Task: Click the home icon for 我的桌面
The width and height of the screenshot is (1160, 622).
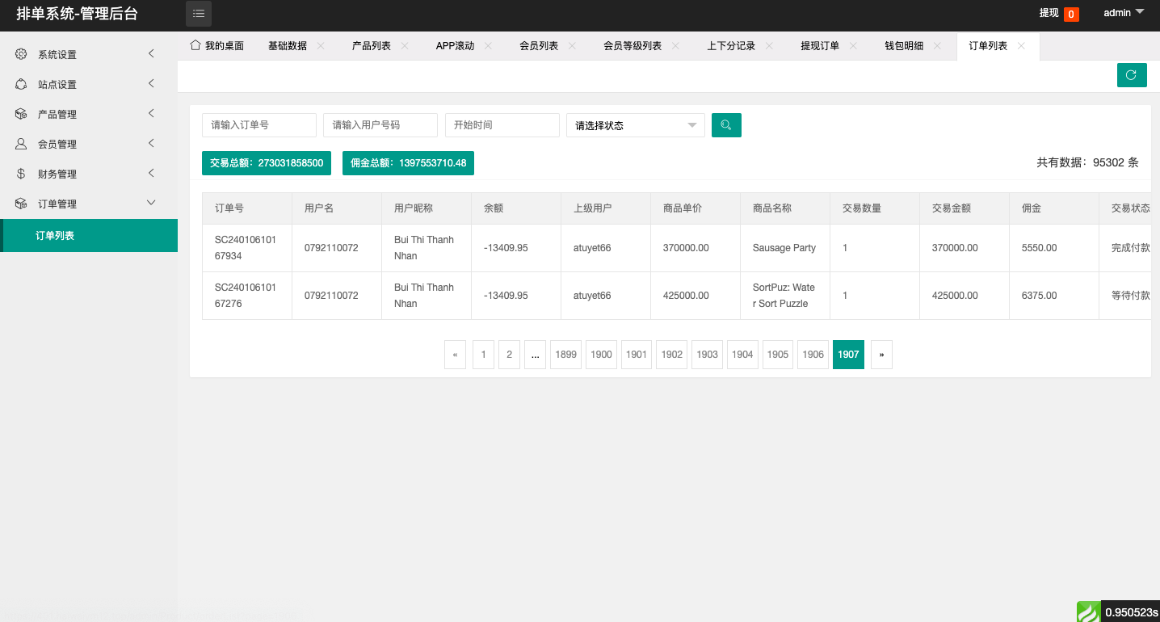Action: pos(195,45)
